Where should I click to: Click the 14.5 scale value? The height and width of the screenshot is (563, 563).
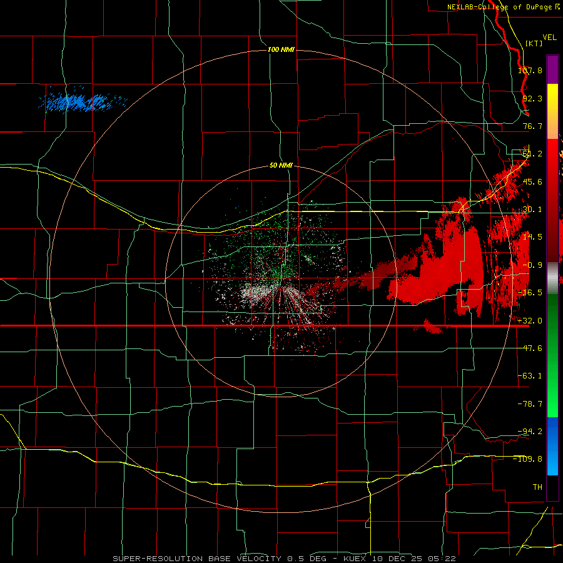click(x=532, y=237)
